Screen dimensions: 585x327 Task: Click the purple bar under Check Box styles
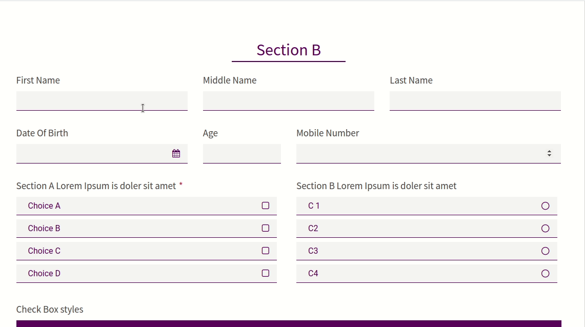(x=289, y=323)
